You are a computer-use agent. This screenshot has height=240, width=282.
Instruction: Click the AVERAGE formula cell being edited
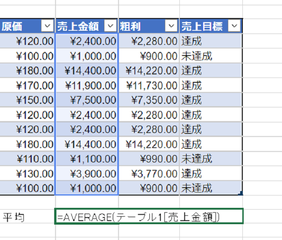coord(149,217)
